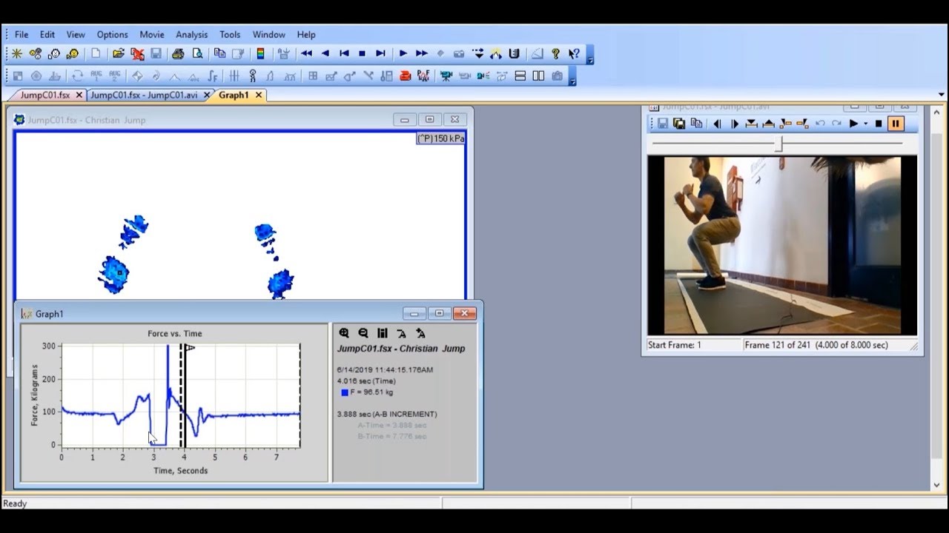Switch to the JumpC01.fsx tab
Screen dimensions: 949x533
click(x=44, y=95)
